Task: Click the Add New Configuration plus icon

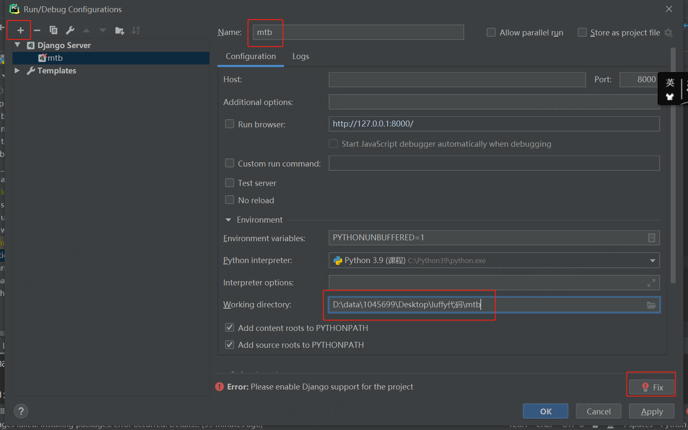Action: 20,30
